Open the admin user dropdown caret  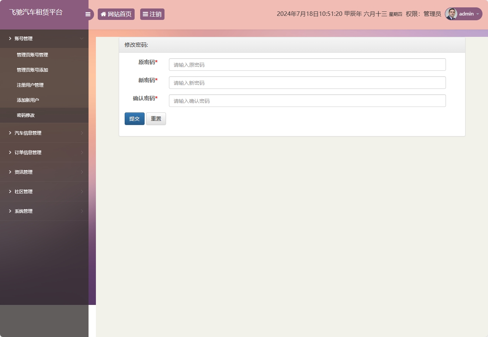tap(478, 14)
